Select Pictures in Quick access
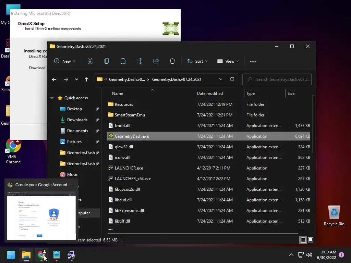The width and height of the screenshot is (351, 263). pos(74,141)
